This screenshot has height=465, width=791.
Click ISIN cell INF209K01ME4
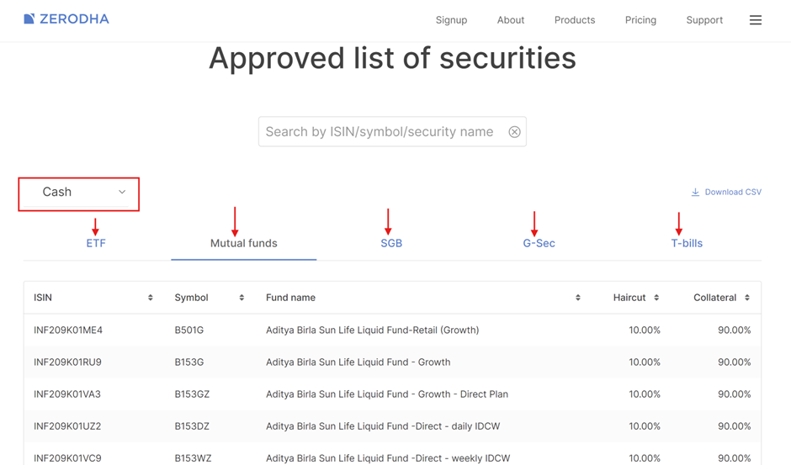point(68,330)
